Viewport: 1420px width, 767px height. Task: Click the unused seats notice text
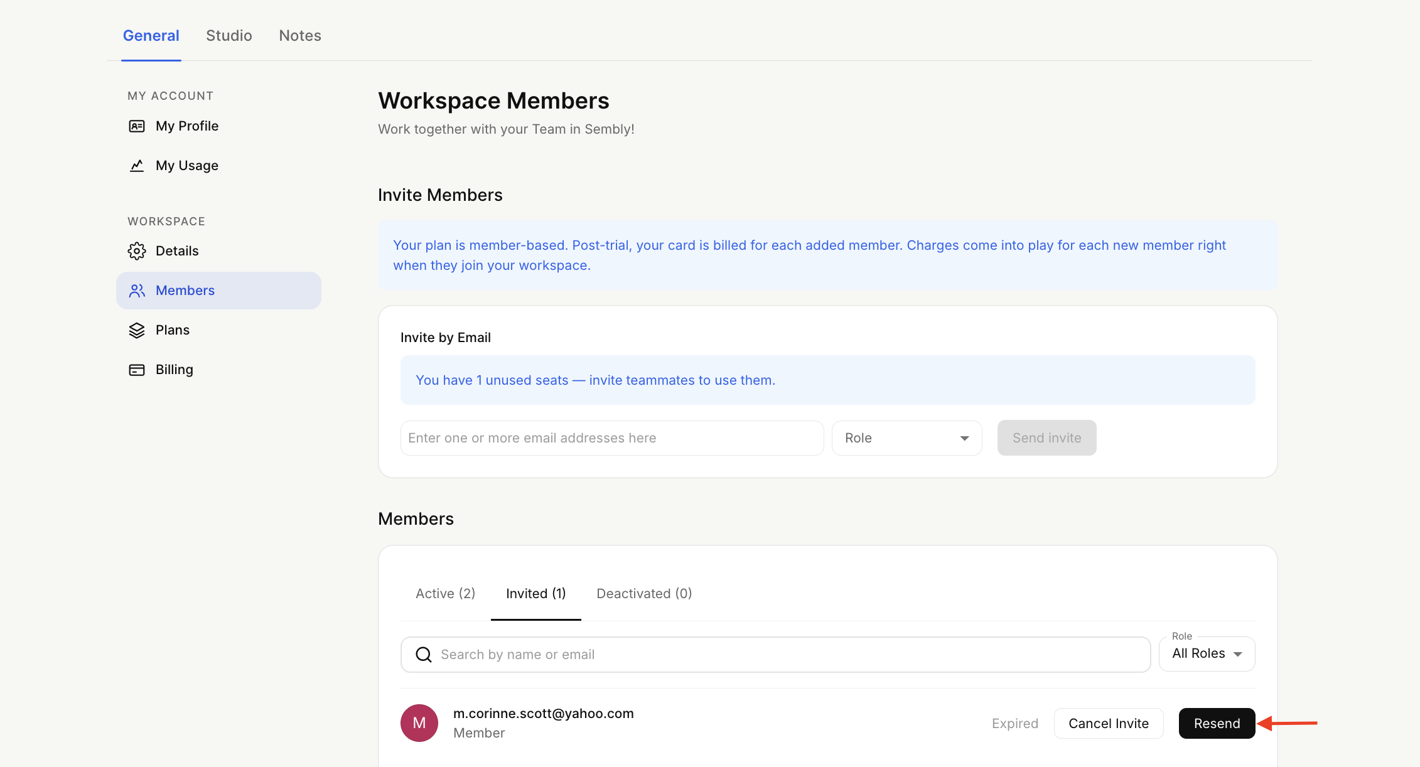[596, 380]
